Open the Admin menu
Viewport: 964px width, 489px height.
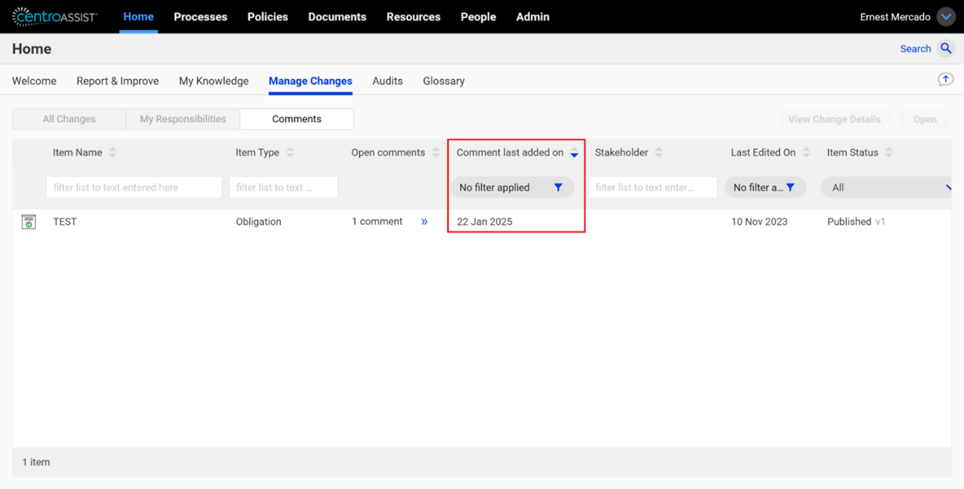[533, 17]
